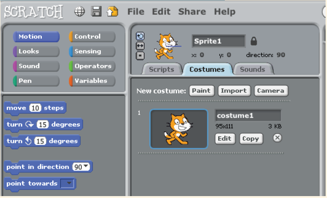The image size is (327, 198).
Task: Click the sprite cat preview image
Action: pyautogui.click(x=167, y=47)
